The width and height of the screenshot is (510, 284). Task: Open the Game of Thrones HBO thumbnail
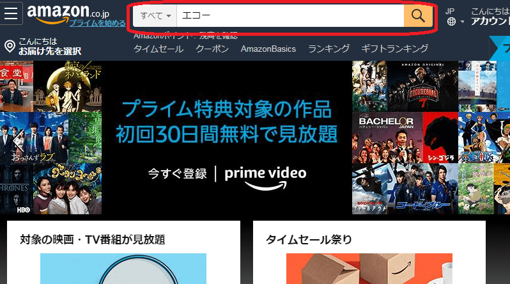(16, 189)
